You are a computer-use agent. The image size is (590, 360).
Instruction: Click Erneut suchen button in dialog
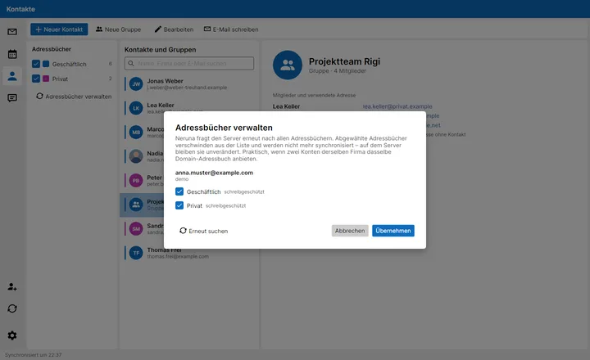[x=203, y=231]
